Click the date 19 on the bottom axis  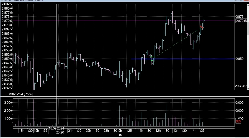tap(120, 135)
